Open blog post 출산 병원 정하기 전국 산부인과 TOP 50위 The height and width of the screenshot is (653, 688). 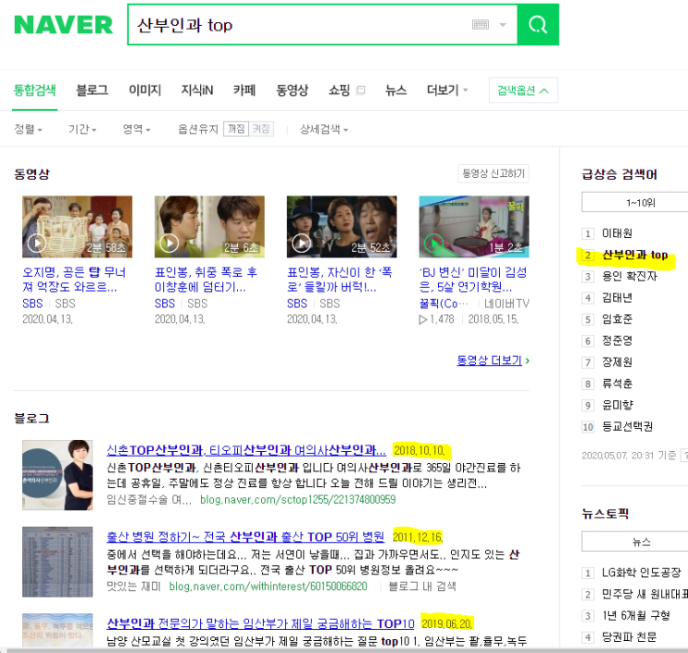point(245,537)
